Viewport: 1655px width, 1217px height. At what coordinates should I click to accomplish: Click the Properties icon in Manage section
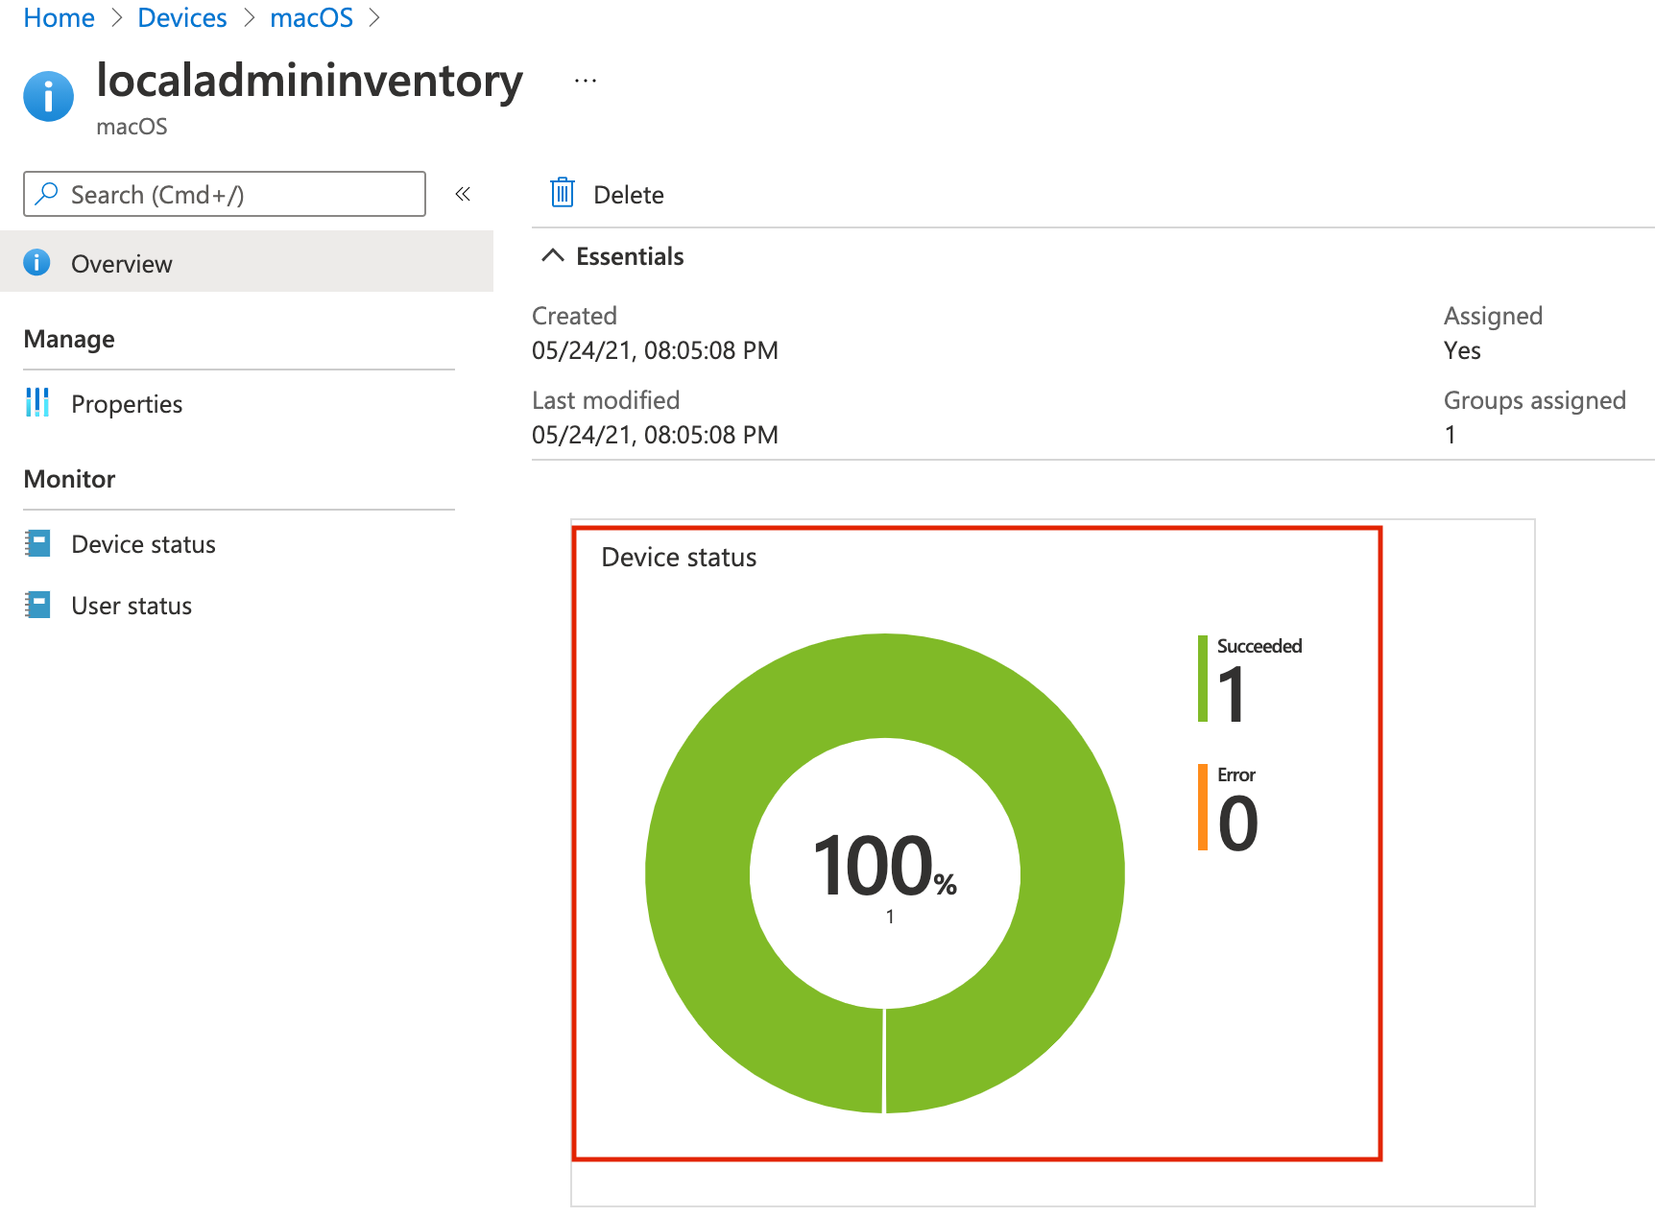[x=36, y=403]
